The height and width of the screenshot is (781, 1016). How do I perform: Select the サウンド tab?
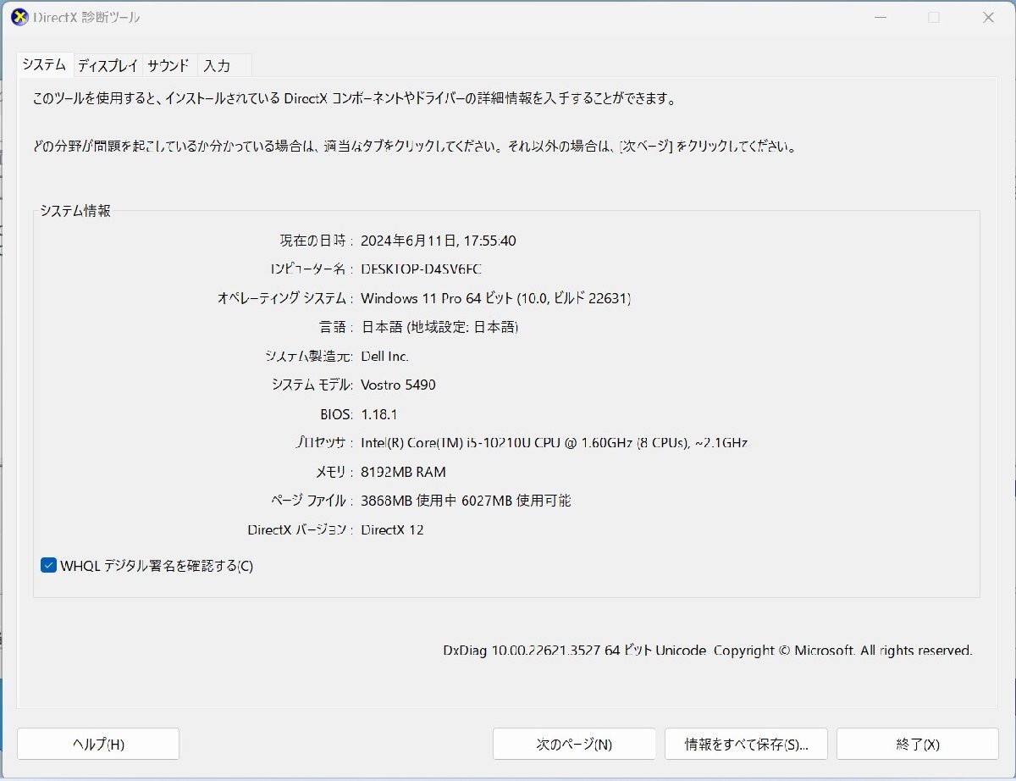(x=168, y=66)
